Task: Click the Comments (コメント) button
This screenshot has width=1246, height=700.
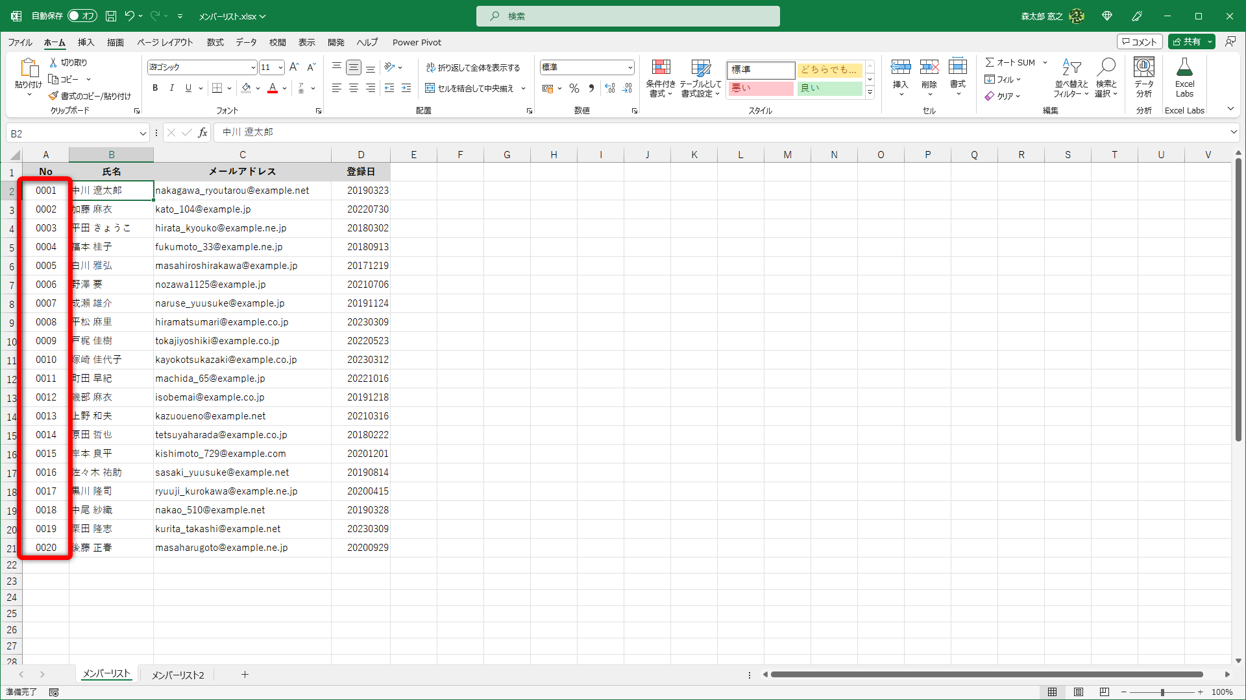Action: pos(1140,41)
